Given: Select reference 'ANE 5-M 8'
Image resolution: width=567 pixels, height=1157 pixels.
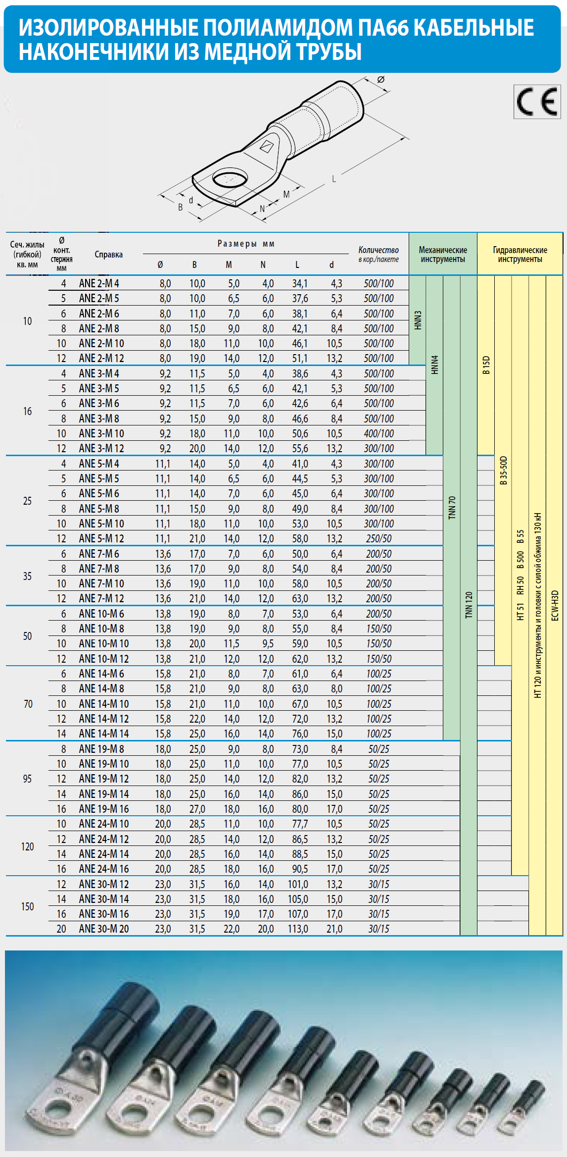Looking at the screenshot, I should coord(99,509).
